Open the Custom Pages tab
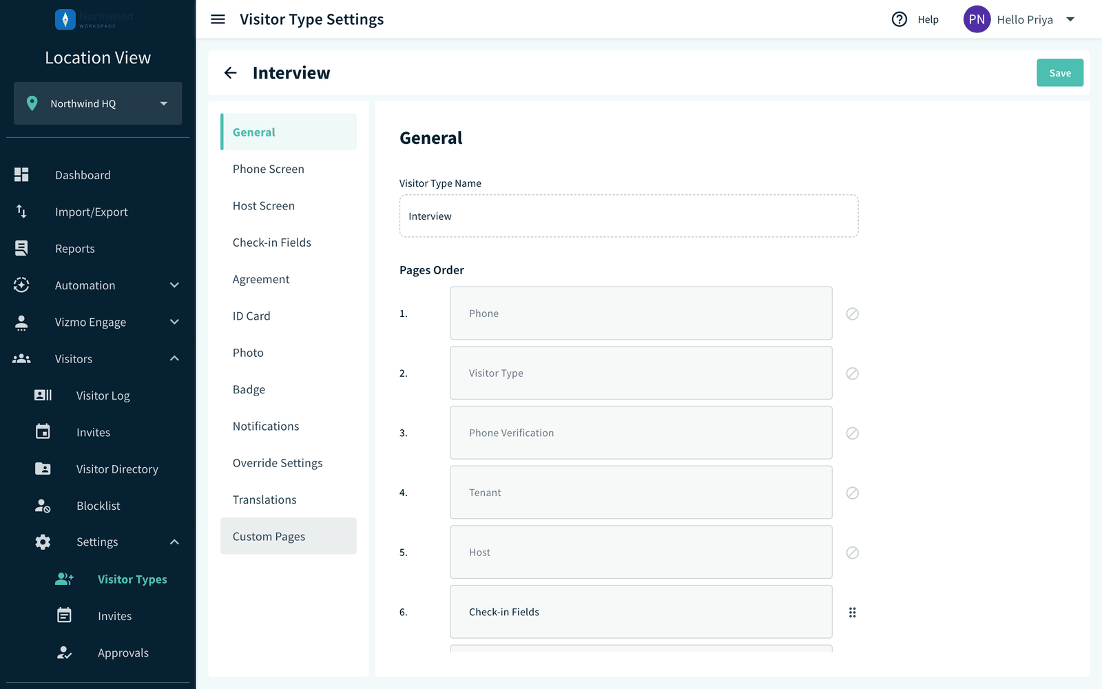The image size is (1102, 689). 289,536
